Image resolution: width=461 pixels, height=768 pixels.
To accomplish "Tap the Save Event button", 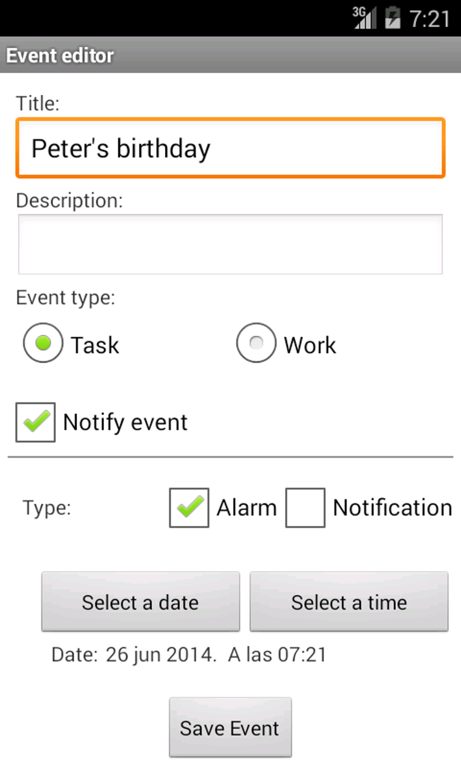I will pyautogui.click(x=230, y=727).
